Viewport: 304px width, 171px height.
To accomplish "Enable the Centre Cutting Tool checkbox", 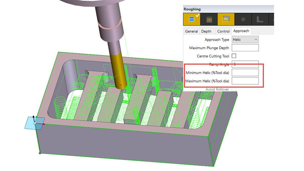I will point(234,56).
